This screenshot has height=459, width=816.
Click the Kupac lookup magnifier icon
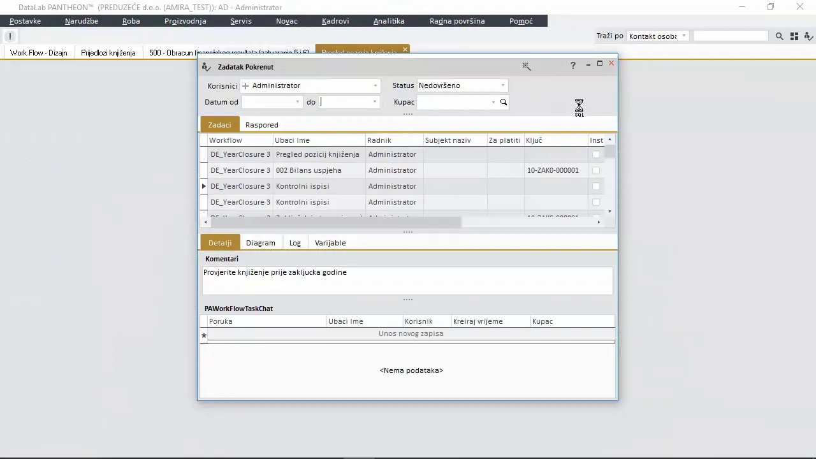(x=503, y=102)
